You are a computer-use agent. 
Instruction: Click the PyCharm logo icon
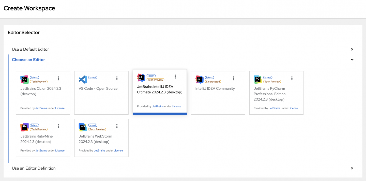tap(258, 80)
